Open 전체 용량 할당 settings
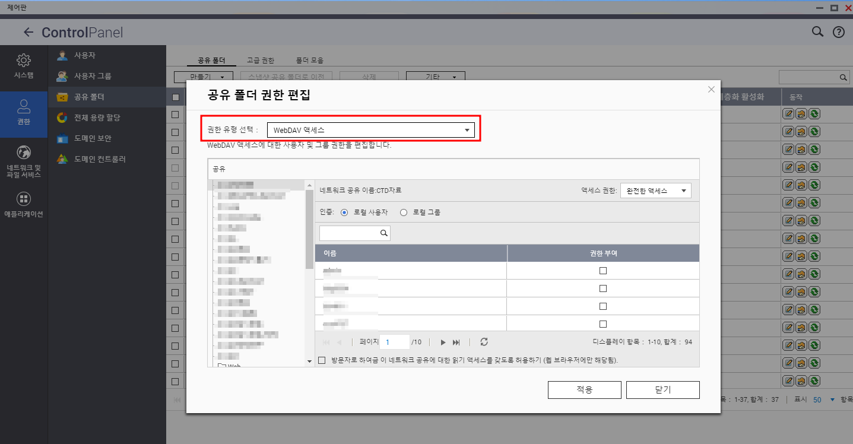The image size is (853, 444). 107,118
